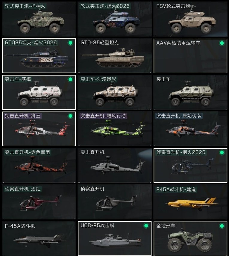Click the green dot on UCB-95攻击艇

click(146, 226)
